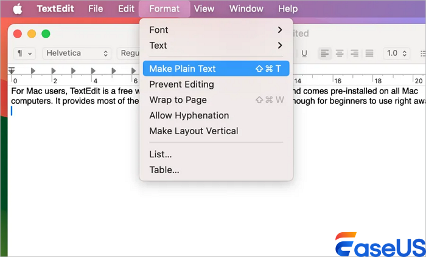The width and height of the screenshot is (426, 257).
Task: Click the tab stop near ruler mark 2
Action: tap(54, 70)
